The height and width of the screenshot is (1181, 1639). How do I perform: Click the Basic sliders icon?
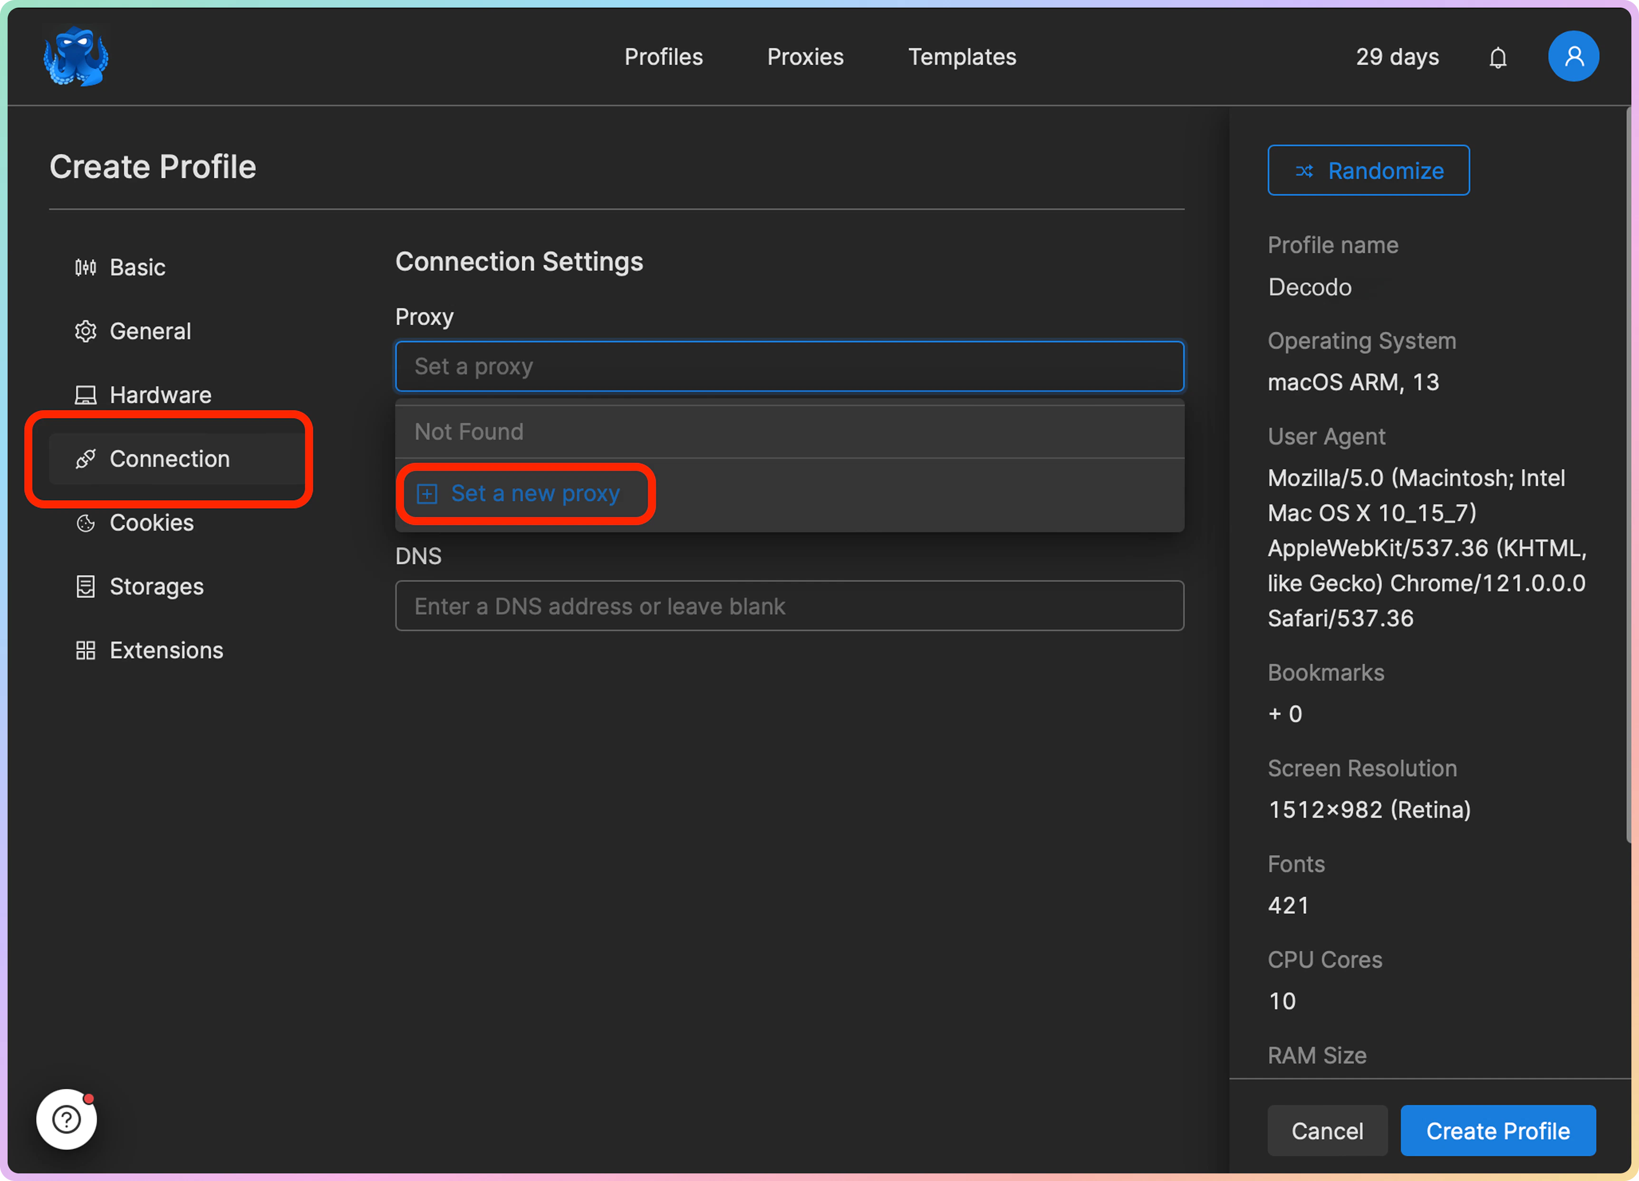(x=85, y=267)
